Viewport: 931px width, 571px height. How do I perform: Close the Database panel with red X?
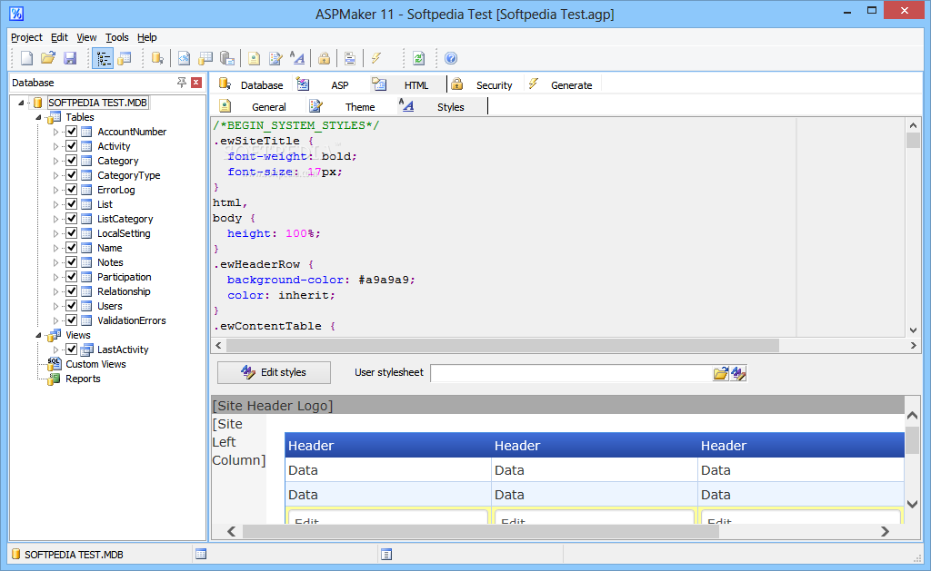pyautogui.click(x=196, y=83)
